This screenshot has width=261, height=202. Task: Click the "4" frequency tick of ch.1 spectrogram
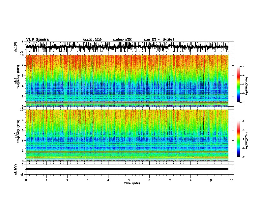click(x=23, y=86)
